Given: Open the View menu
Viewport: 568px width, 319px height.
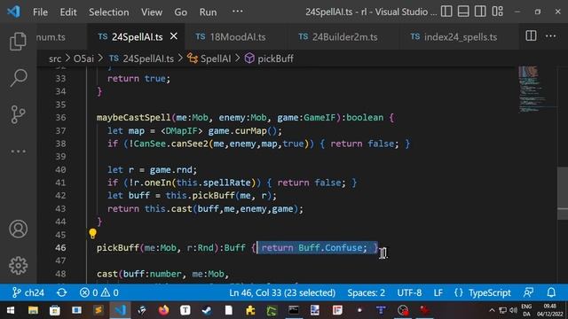Looking at the screenshot, I should coord(152,12).
